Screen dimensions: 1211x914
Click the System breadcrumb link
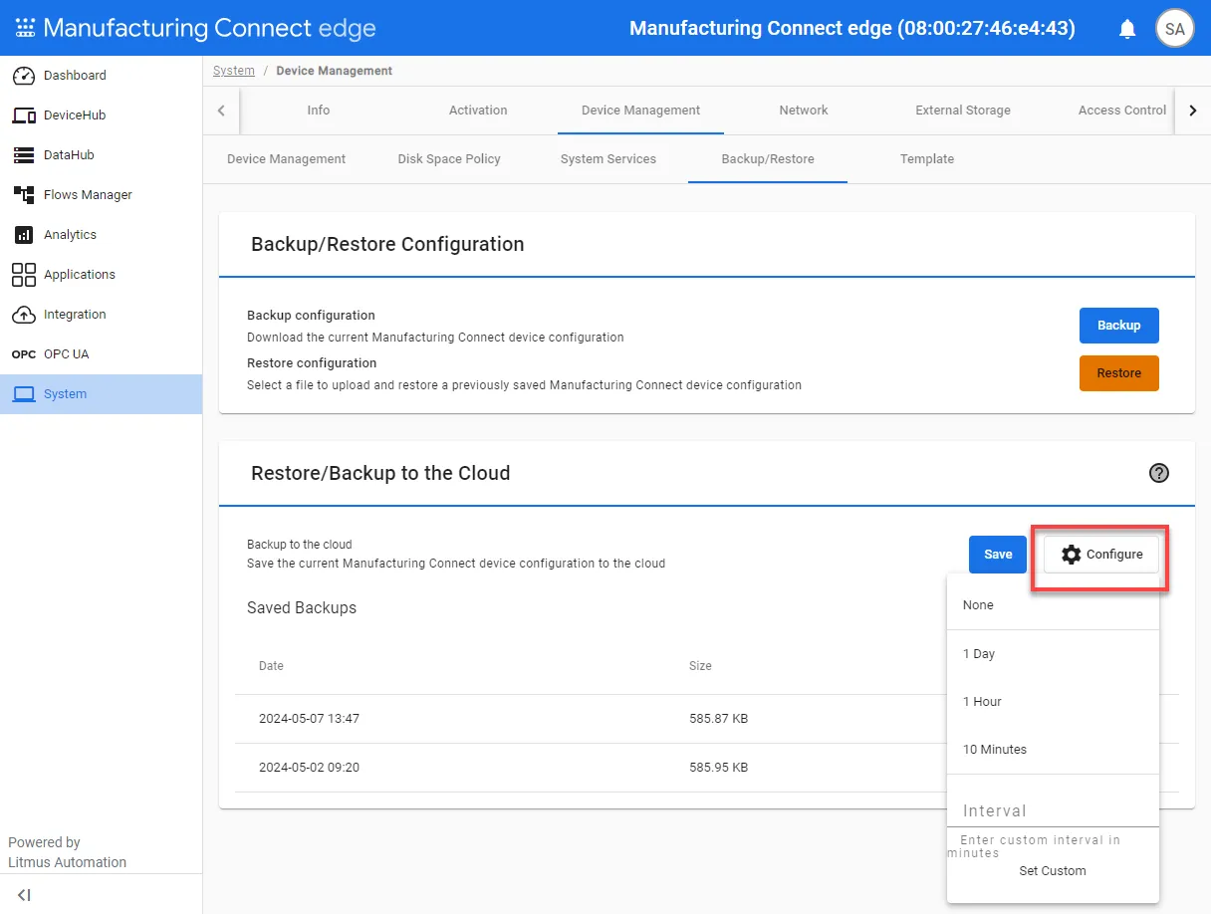234,71
